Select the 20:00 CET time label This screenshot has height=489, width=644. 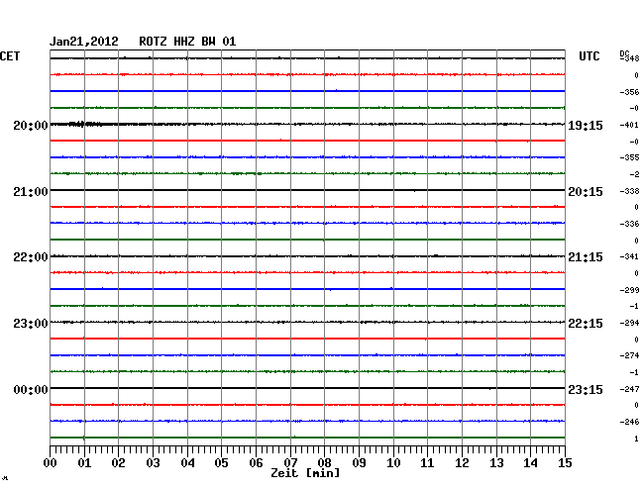click(31, 126)
